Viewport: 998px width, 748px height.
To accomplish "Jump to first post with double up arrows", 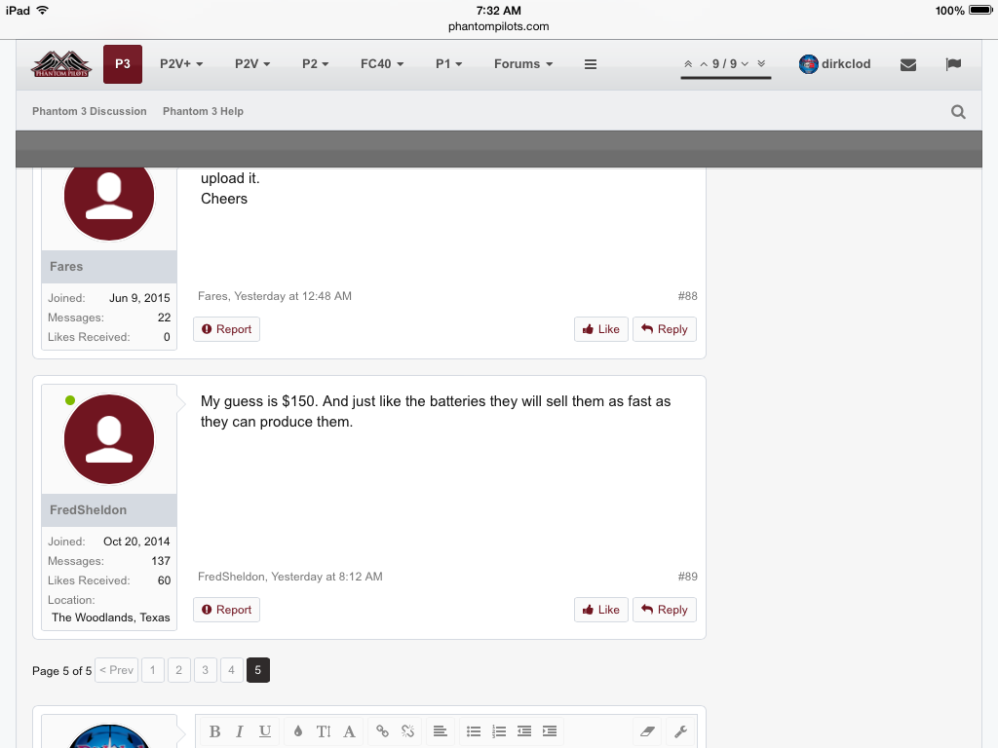I will (x=688, y=63).
